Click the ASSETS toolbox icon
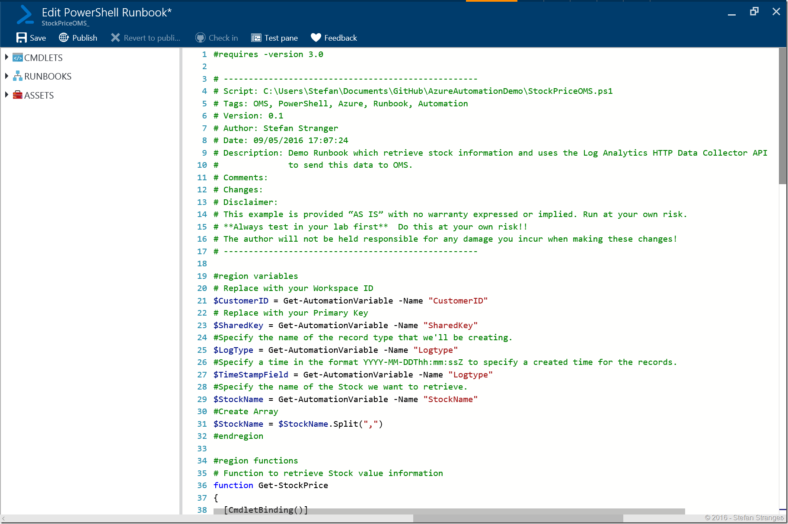 pos(18,95)
